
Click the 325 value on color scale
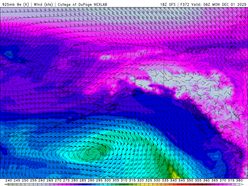(x=149, y=180)
